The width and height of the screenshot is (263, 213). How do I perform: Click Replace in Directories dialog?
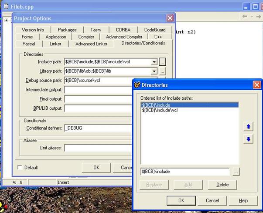(154, 185)
